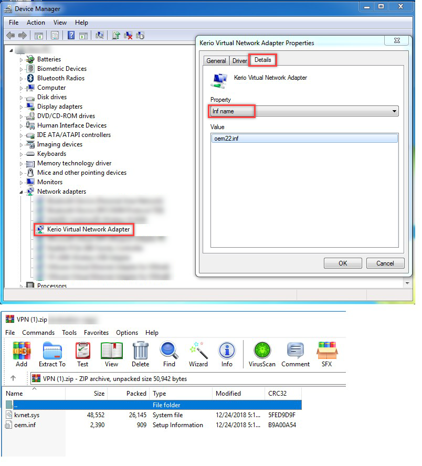Expand the Display adapters node
Screen dimensions: 422x466
[21, 107]
